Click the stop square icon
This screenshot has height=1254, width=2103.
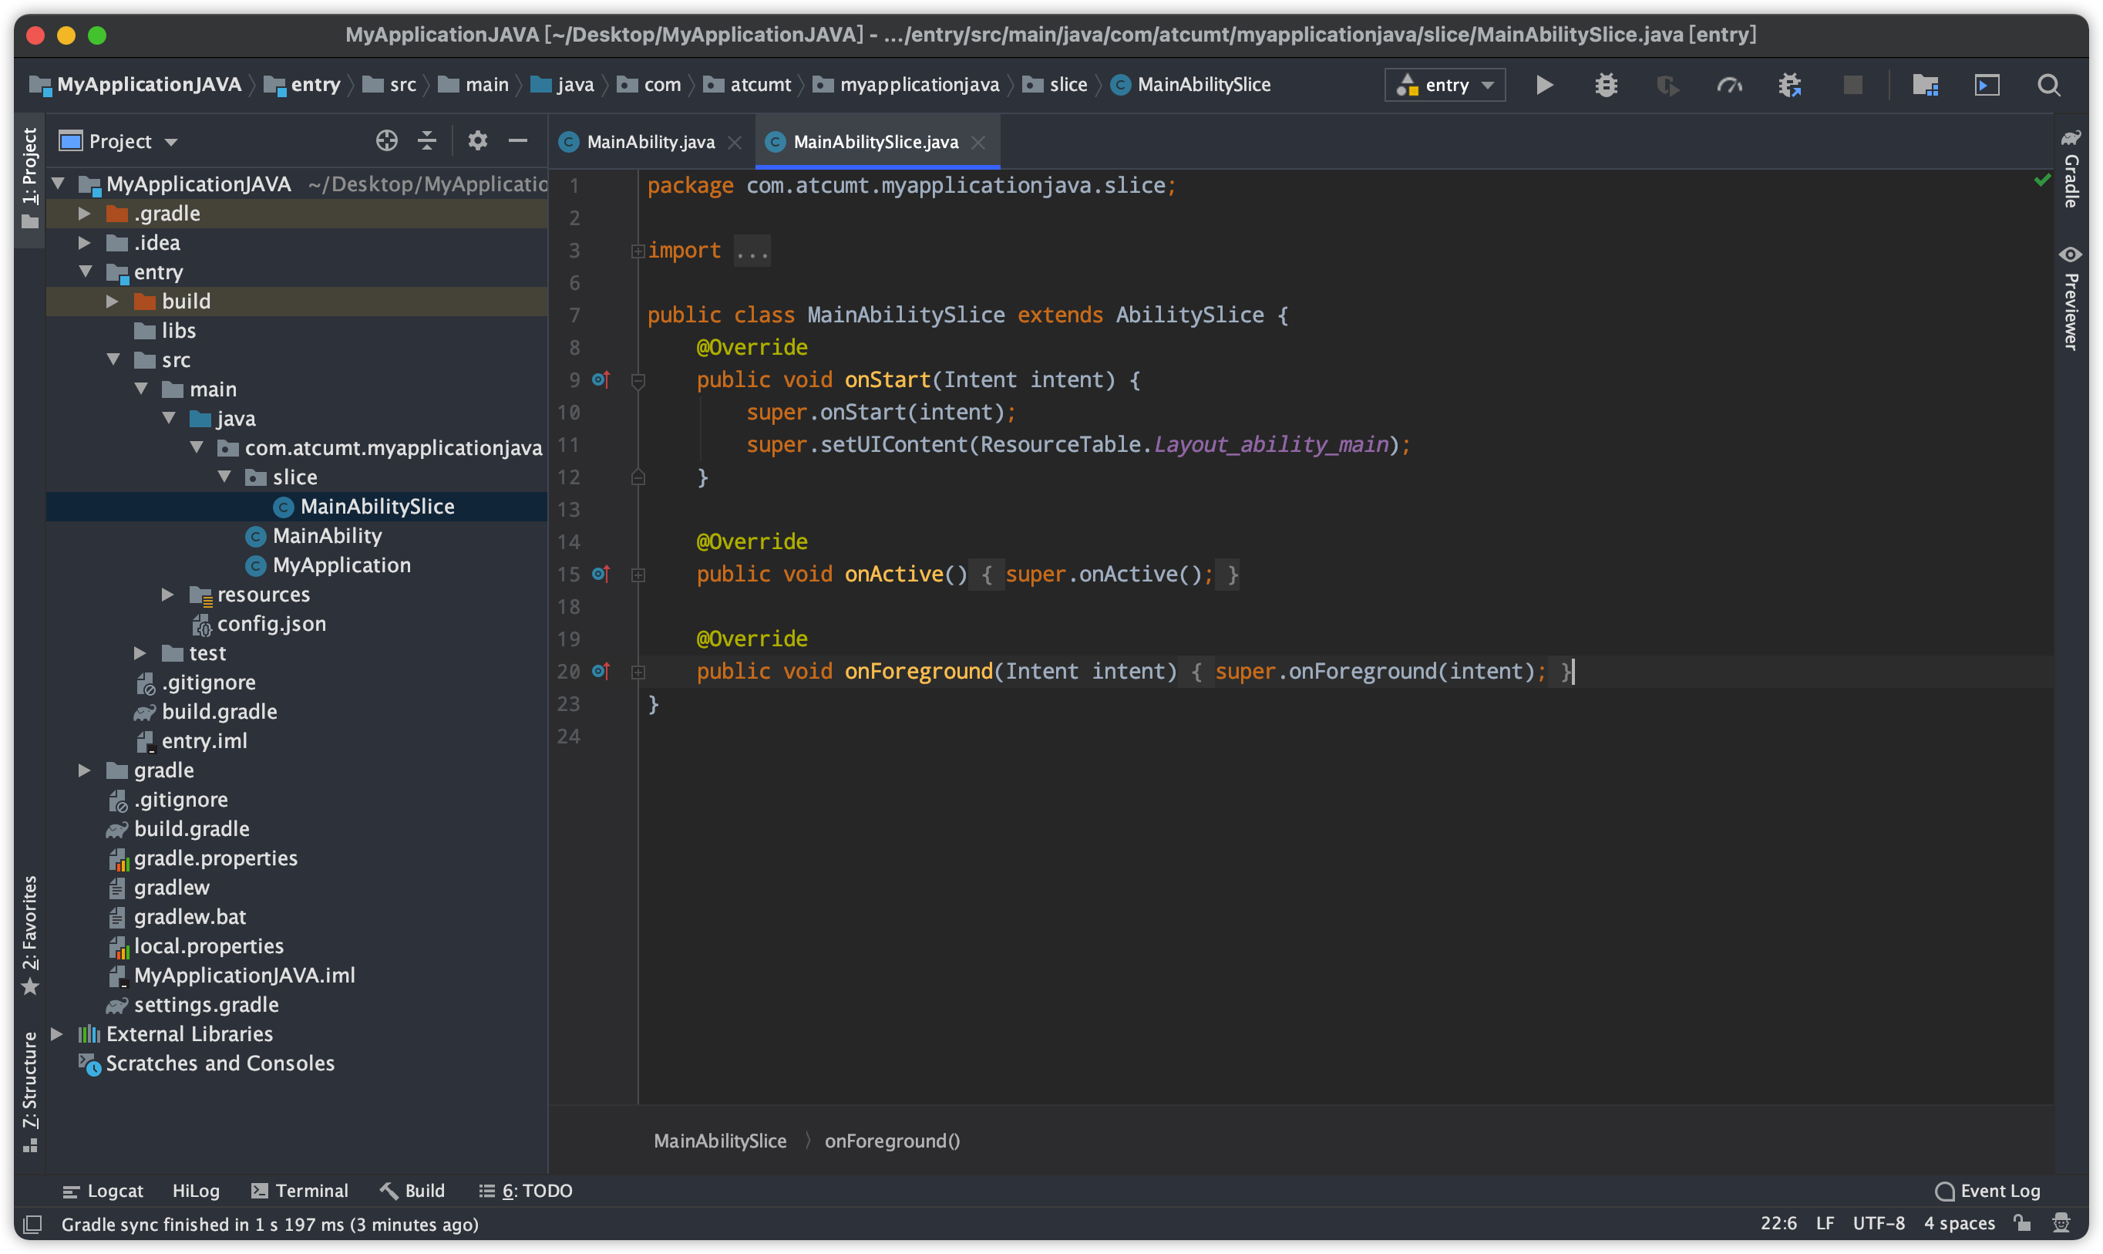(x=1852, y=85)
